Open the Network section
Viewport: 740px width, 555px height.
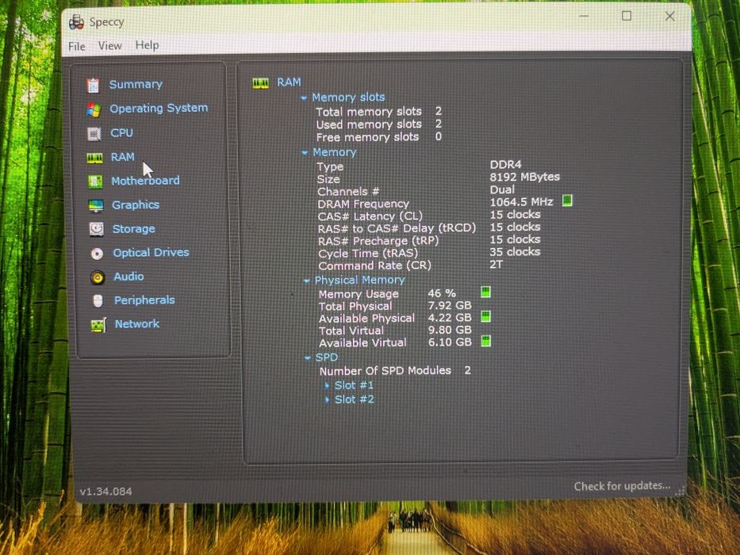[x=137, y=324]
